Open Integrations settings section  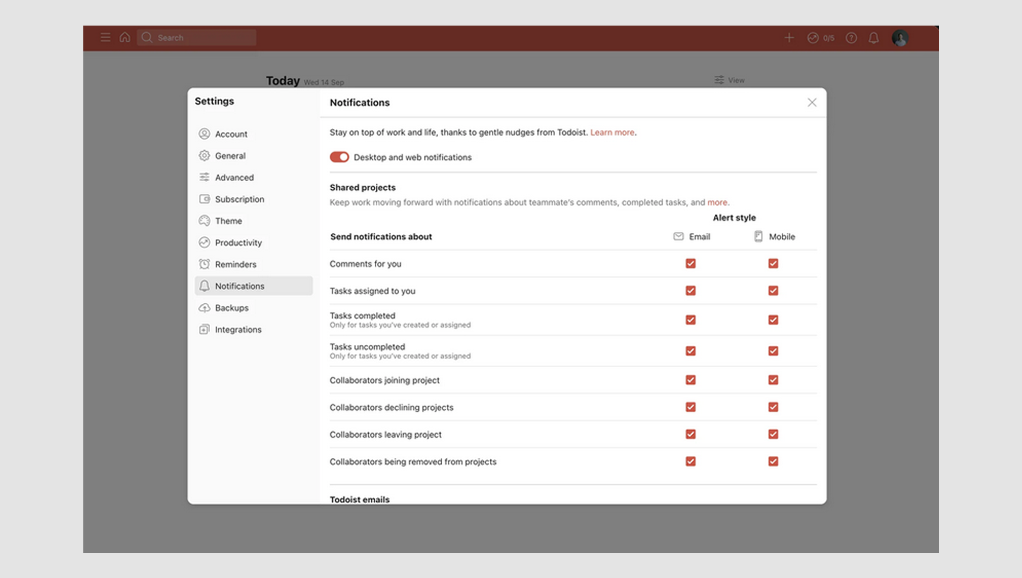point(238,329)
